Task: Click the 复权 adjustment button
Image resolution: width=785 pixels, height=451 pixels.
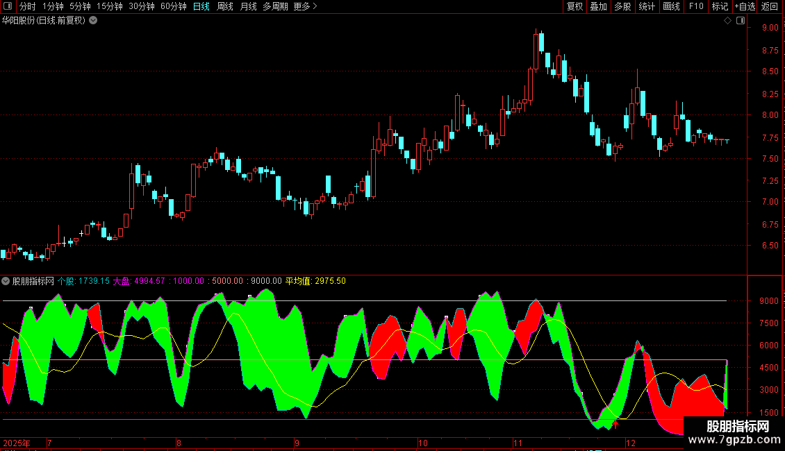Action: (x=575, y=6)
